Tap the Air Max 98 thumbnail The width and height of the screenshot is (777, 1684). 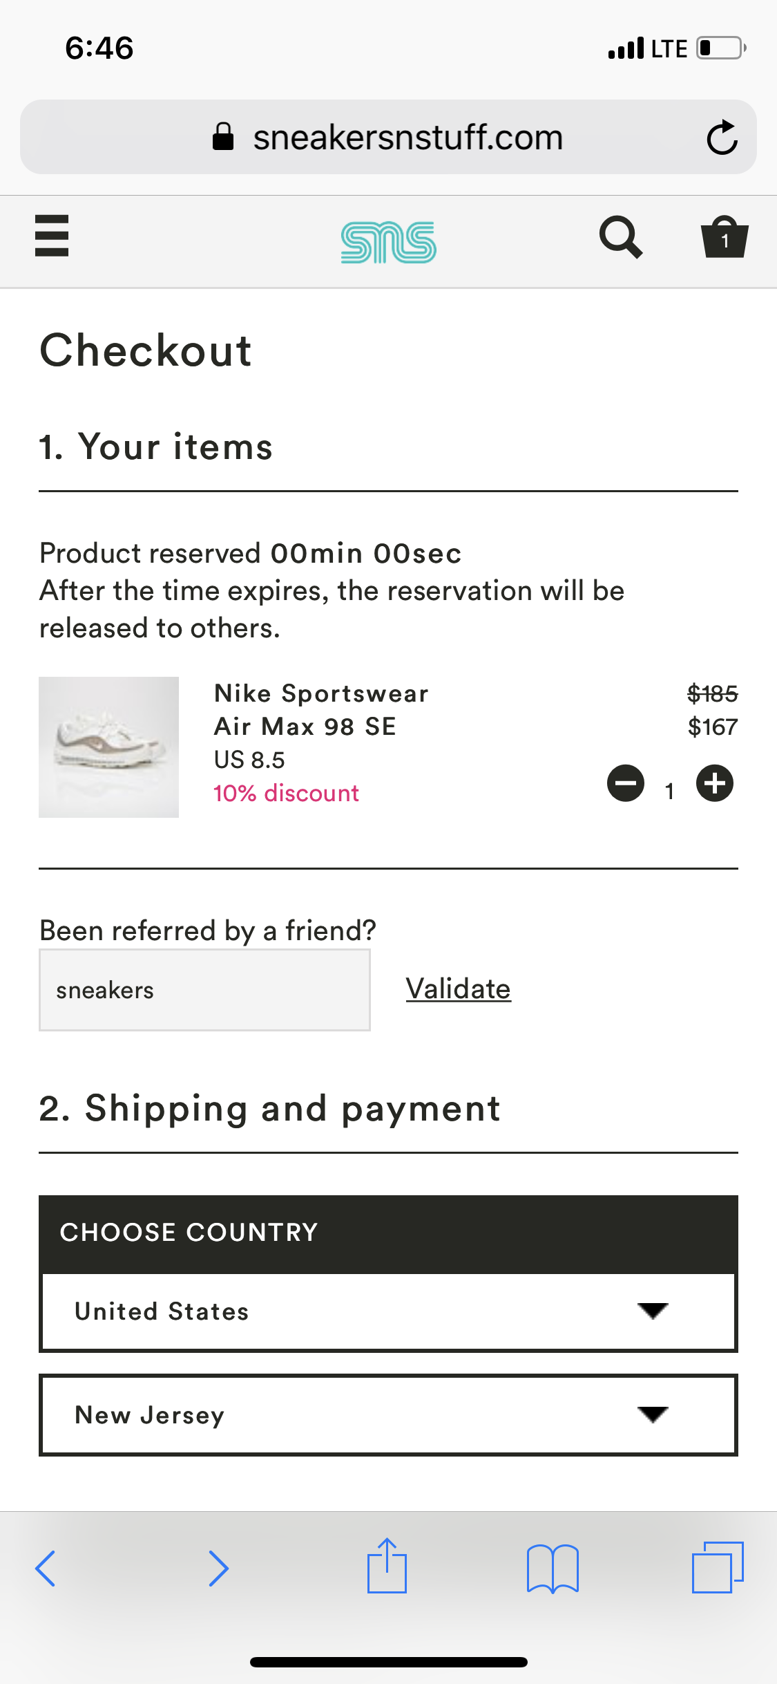(x=109, y=747)
